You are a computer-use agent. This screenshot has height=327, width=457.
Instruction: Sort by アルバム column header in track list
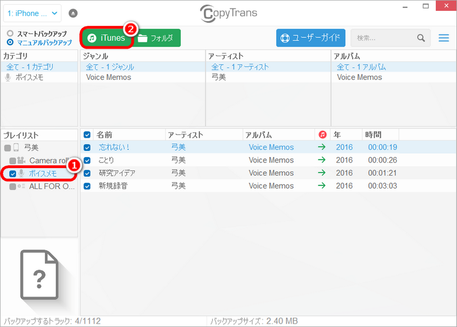[x=279, y=135]
